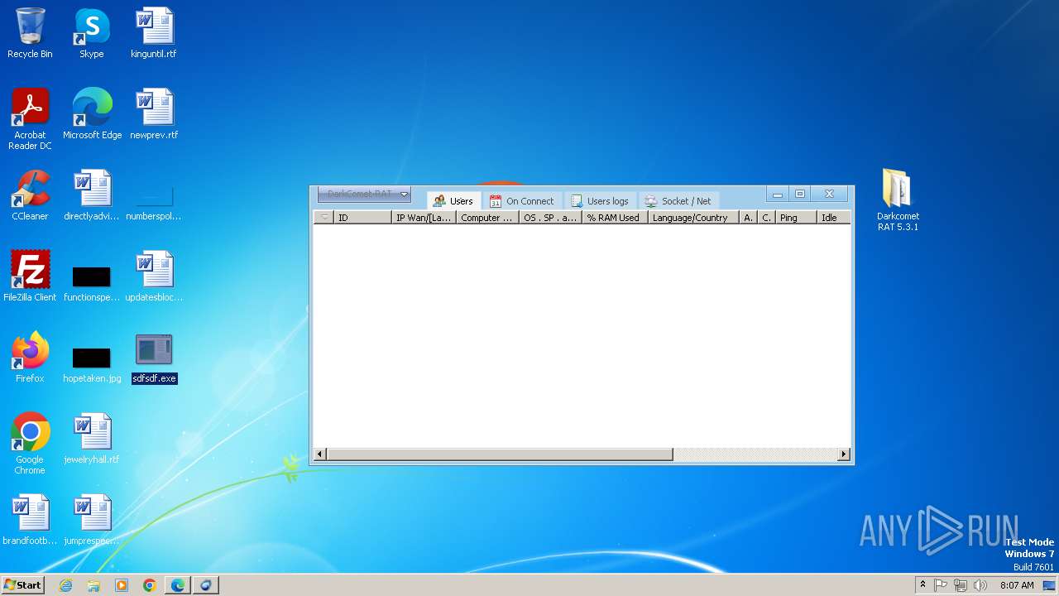Open Windows Media Player taskbar icon
1059x596 pixels.
click(x=122, y=585)
